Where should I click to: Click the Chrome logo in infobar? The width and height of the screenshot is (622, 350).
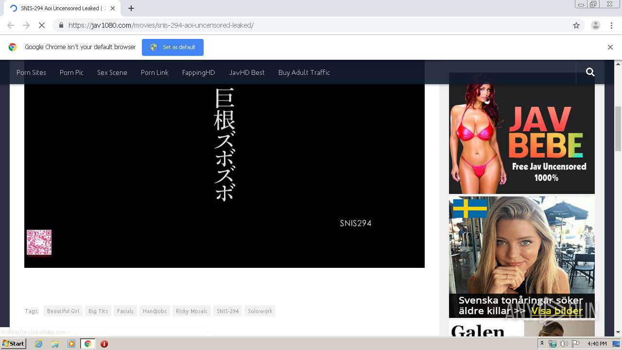pyautogui.click(x=13, y=47)
